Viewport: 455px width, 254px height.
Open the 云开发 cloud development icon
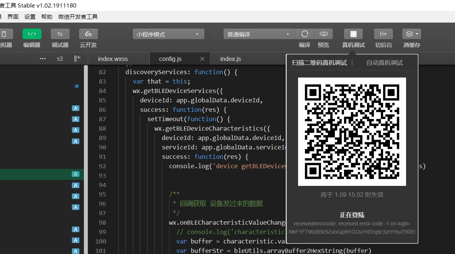tap(88, 34)
